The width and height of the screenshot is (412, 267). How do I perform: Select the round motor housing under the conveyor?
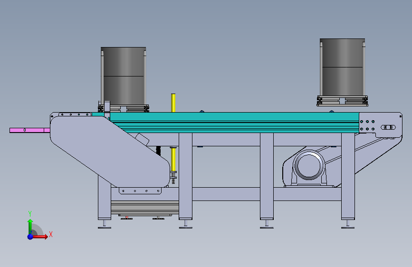click(x=309, y=166)
